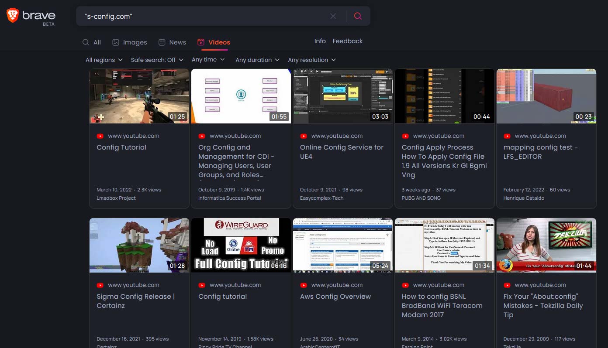Open the Any resolution dropdown

(x=312, y=60)
